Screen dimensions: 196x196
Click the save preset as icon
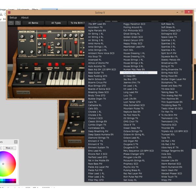tap(18, 23)
